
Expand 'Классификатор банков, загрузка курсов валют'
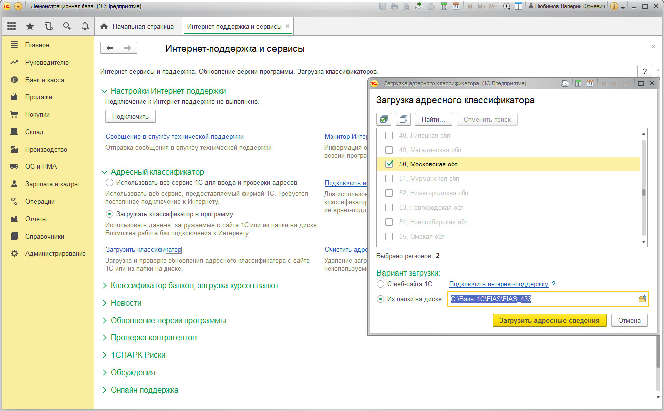[x=104, y=286]
